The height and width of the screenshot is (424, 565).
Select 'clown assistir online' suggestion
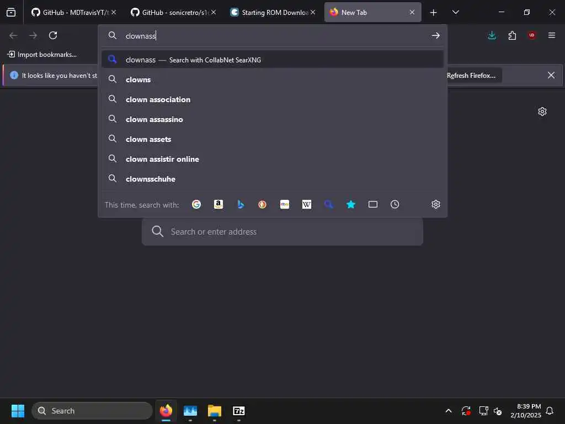click(x=273, y=158)
